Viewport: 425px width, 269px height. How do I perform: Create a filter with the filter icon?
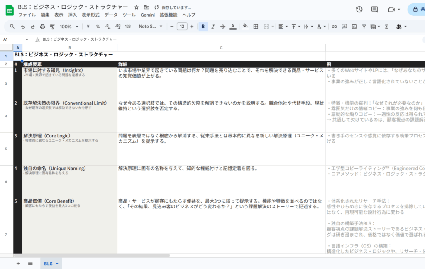(x=364, y=26)
